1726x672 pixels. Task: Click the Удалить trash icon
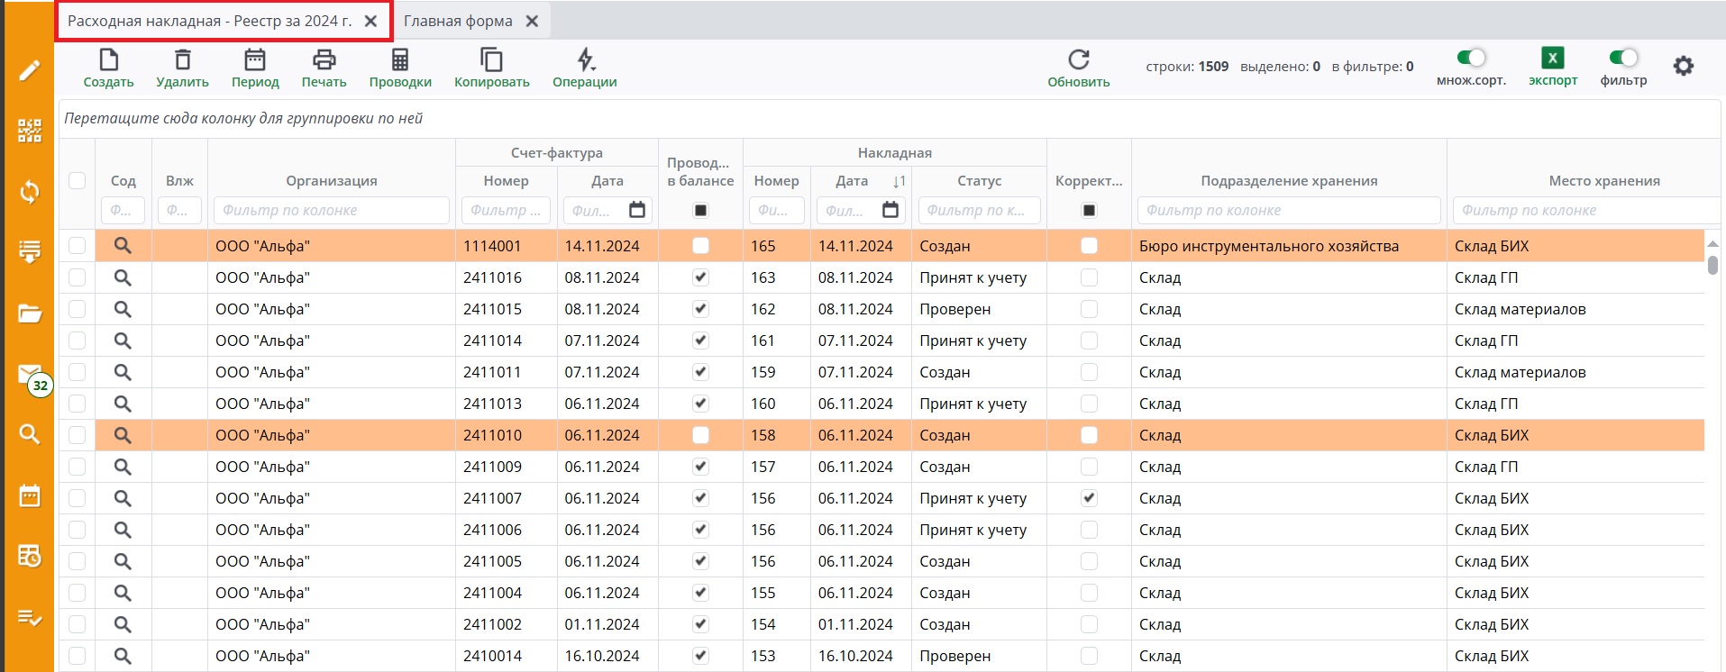(x=182, y=60)
